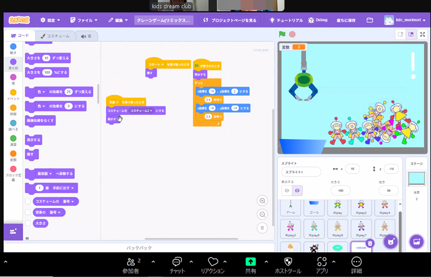This screenshot has width=431, height=277.
Task: Select the ブロック定義 block category
Action: pos(13,174)
